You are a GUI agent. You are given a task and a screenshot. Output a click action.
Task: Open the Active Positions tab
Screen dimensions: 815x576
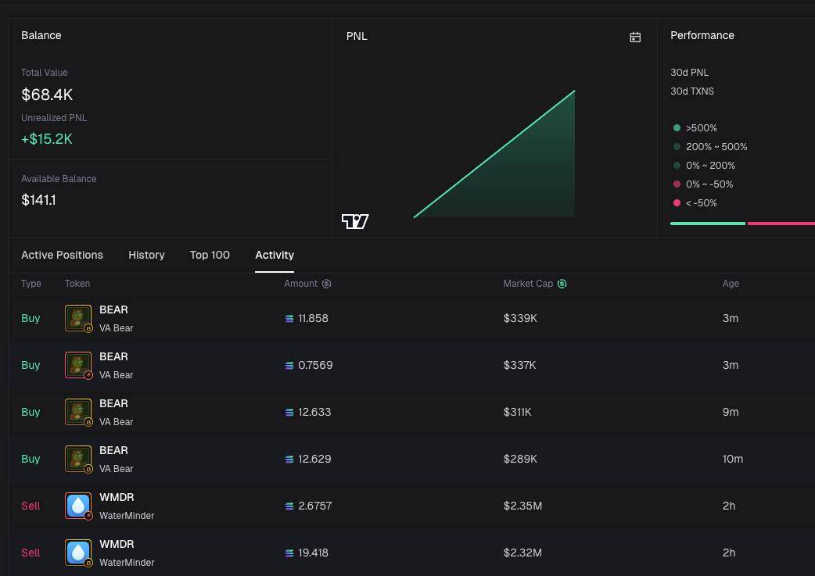click(x=62, y=255)
